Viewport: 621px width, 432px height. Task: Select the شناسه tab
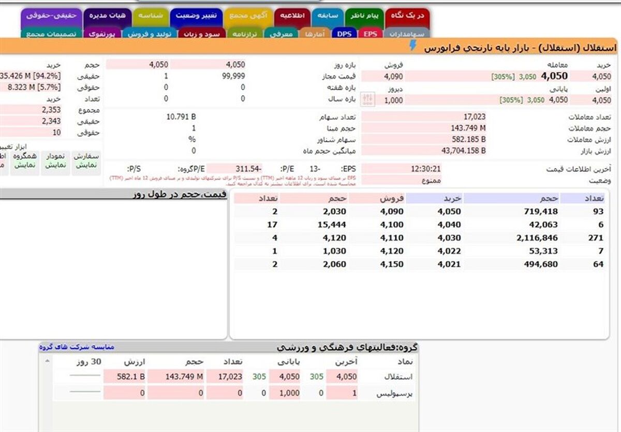(x=151, y=16)
